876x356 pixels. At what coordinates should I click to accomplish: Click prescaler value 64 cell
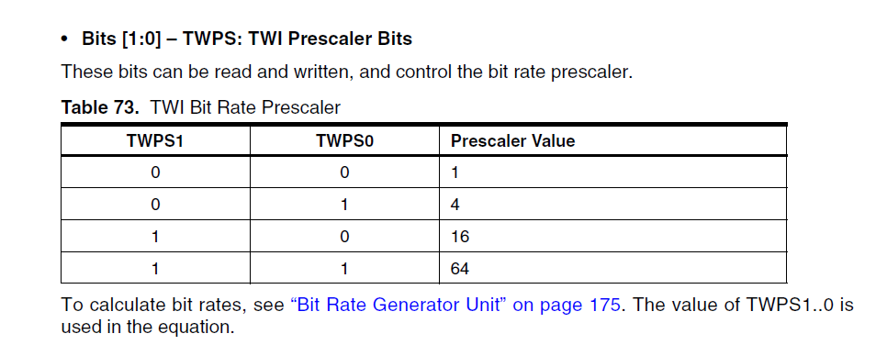pyautogui.click(x=612, y=268)
